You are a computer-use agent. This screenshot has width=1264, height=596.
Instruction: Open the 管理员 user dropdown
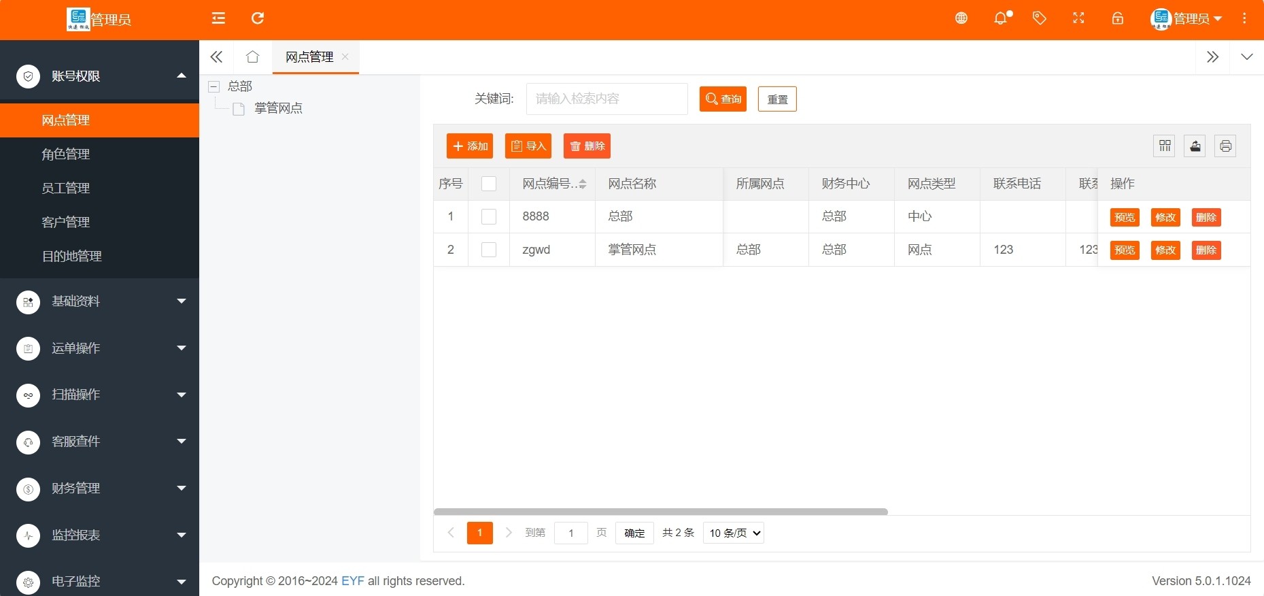pos(1186,19)
